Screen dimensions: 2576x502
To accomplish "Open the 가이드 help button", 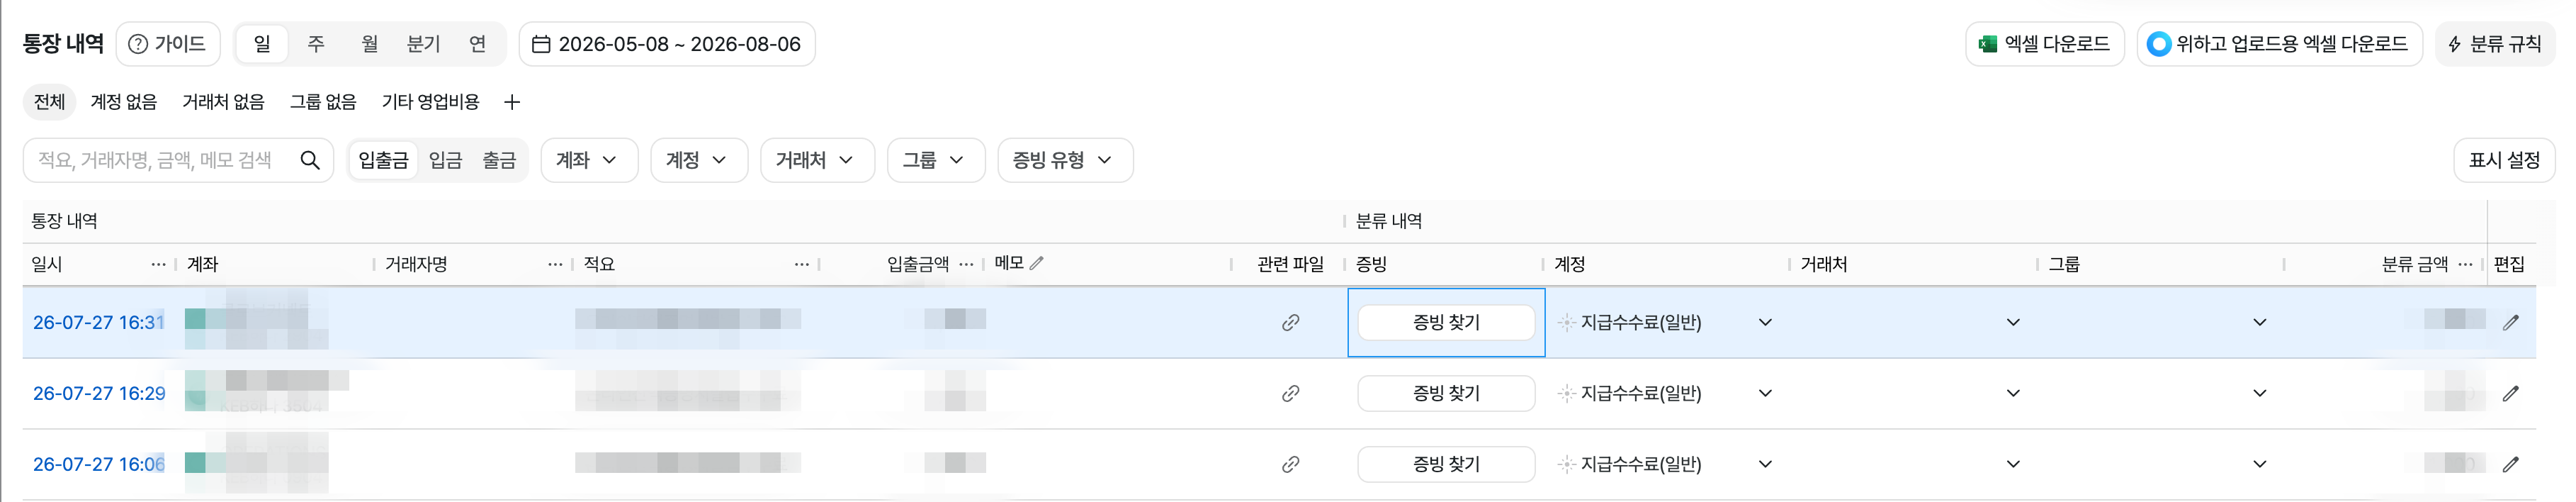I will pyautogui.click(x=168, y=44).
